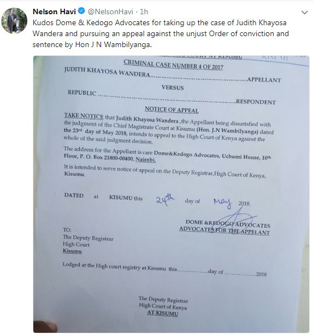
Task: Open the tweet options chevron menu
Action: 304,13
